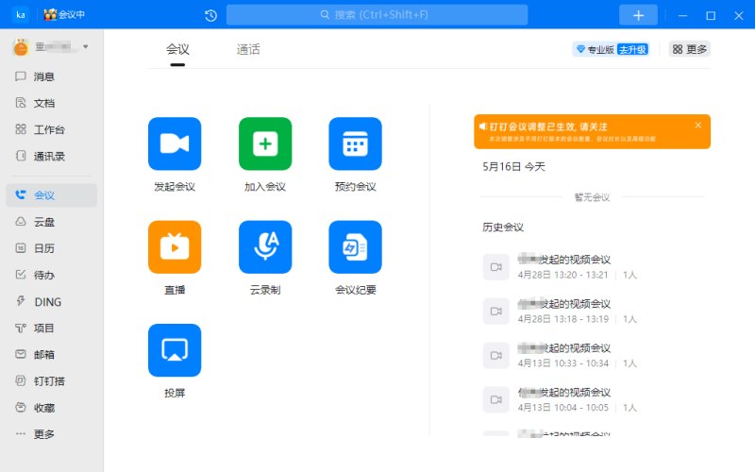The height and width of the screenshot is (472, 755).
Task: Click the 专业版 diamond badge
Action: tap(595, 49)
